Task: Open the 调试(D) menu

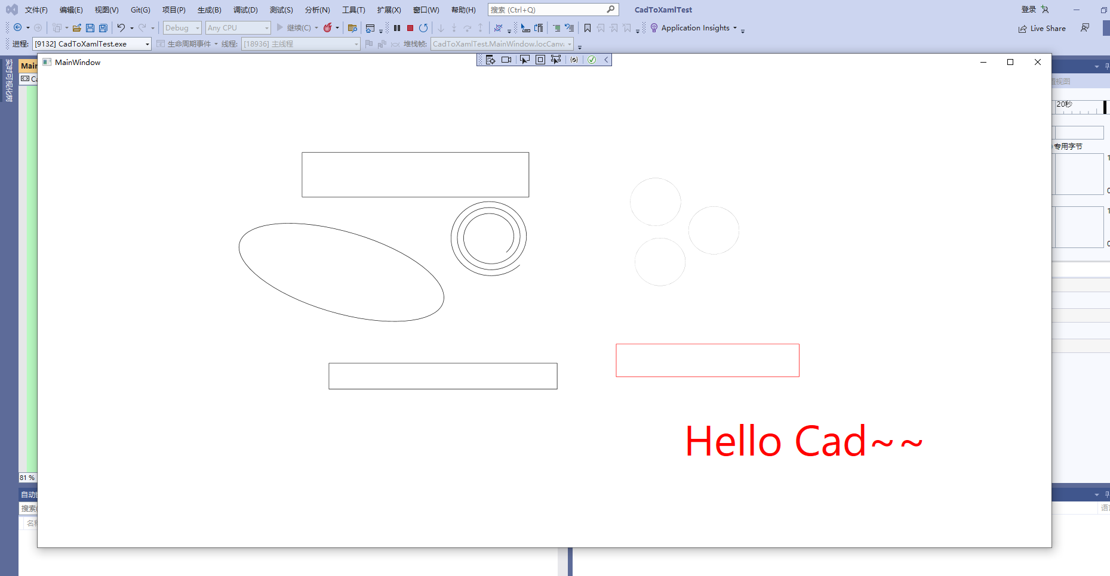Action: [245, 10]
